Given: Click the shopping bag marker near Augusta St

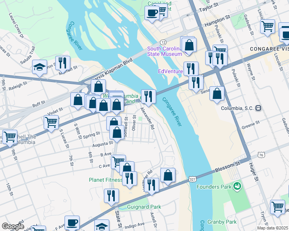Looking at the screenshot, I should point(117,133).
